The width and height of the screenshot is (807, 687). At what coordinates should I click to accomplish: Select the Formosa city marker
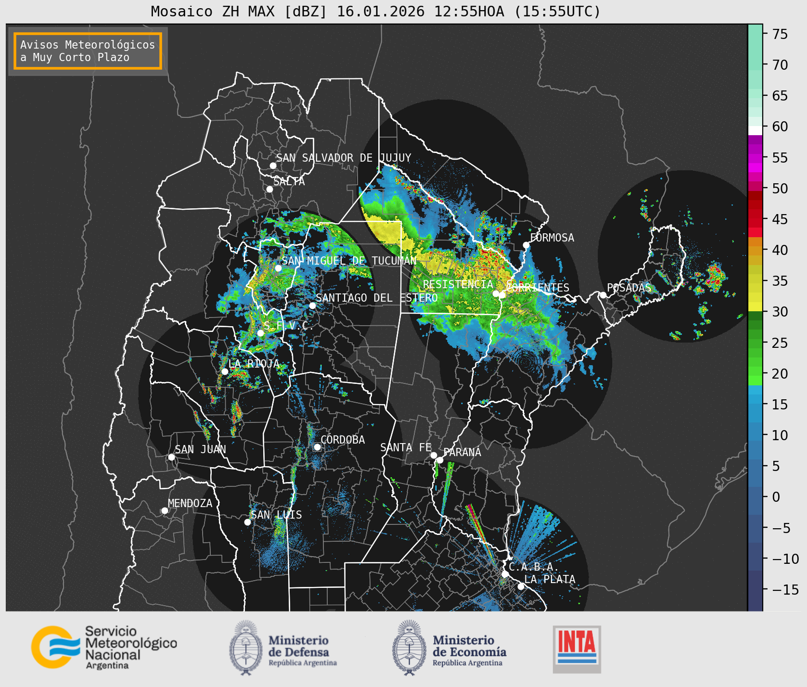526,245
